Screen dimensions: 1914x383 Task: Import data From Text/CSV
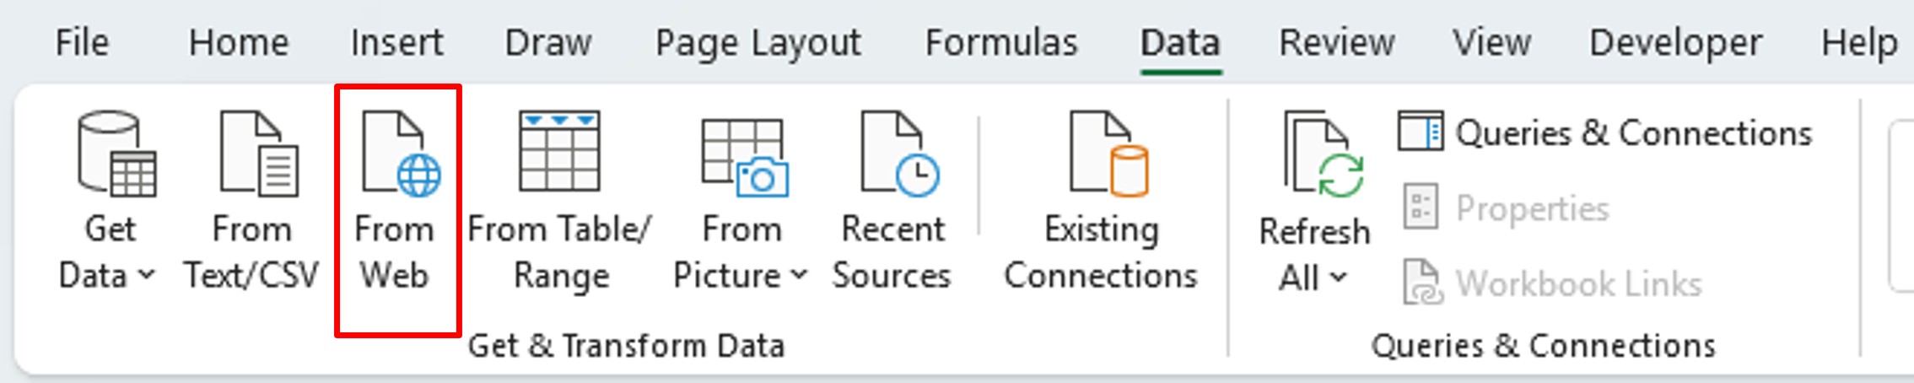pos(251,202)
